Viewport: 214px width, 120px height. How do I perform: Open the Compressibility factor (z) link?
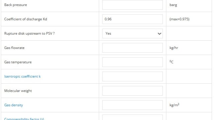point(24,119)
